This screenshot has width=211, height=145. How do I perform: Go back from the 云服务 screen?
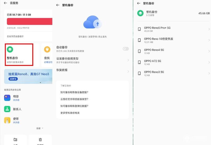[6, 3]
